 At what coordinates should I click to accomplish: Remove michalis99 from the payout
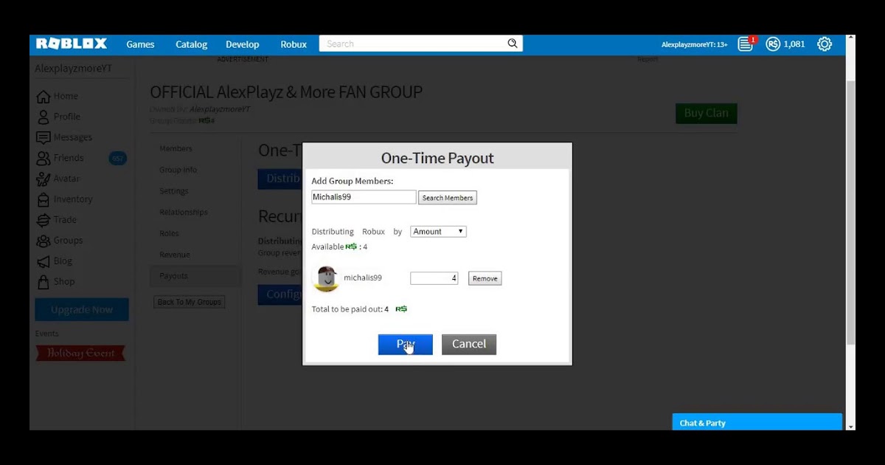[485, 278]
